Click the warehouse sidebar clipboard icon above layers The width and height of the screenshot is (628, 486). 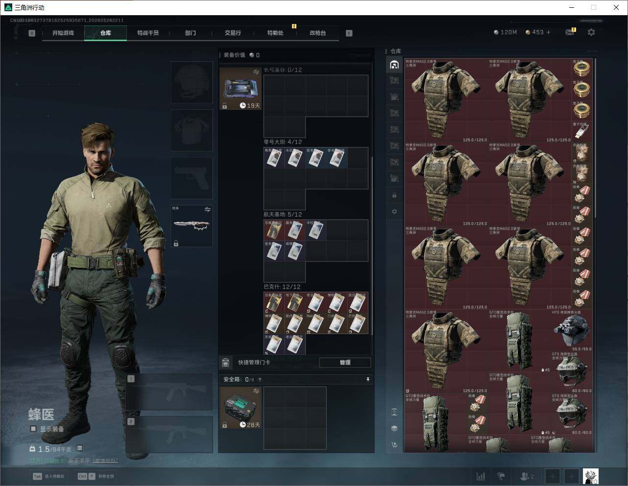tap(394, 412)
